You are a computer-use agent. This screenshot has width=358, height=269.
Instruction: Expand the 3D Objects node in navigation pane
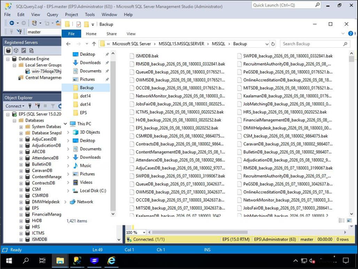pos(68,132)
